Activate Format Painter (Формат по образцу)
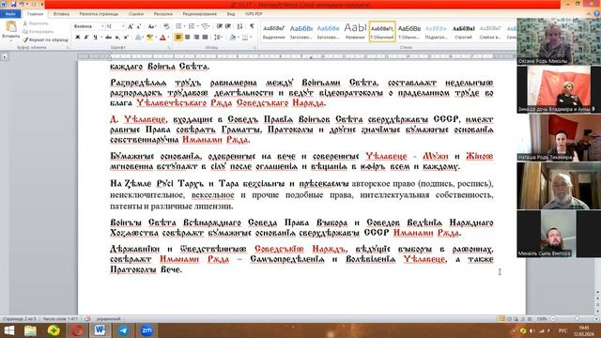Image resolution: width=601 pixels, height=338 pixels. (x=45, y=39)
